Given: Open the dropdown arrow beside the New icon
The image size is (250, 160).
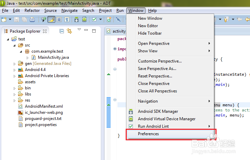Looking at the screenshot, I should pyautogui.click(x=10, y=19).
